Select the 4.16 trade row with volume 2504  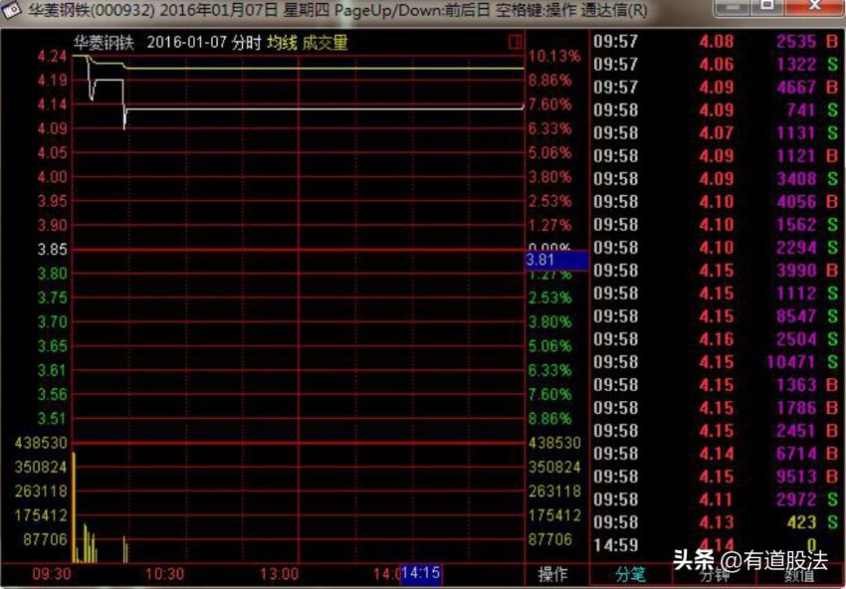coord(717,338)
